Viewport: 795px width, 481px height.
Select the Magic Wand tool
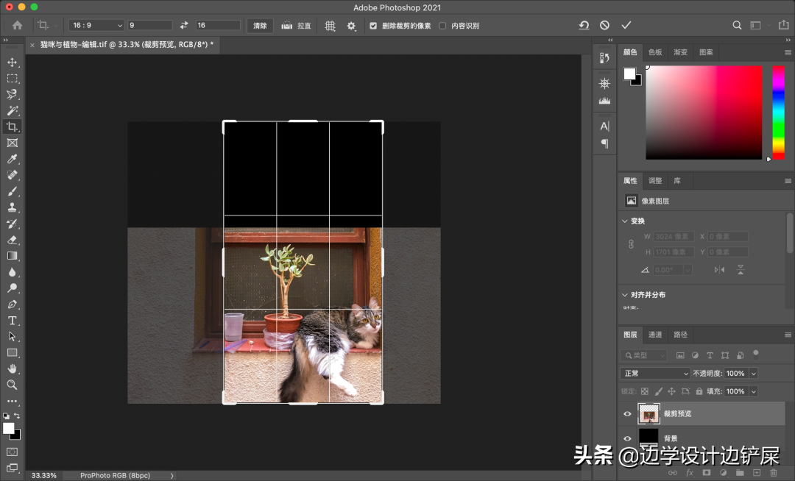(13, 110)
